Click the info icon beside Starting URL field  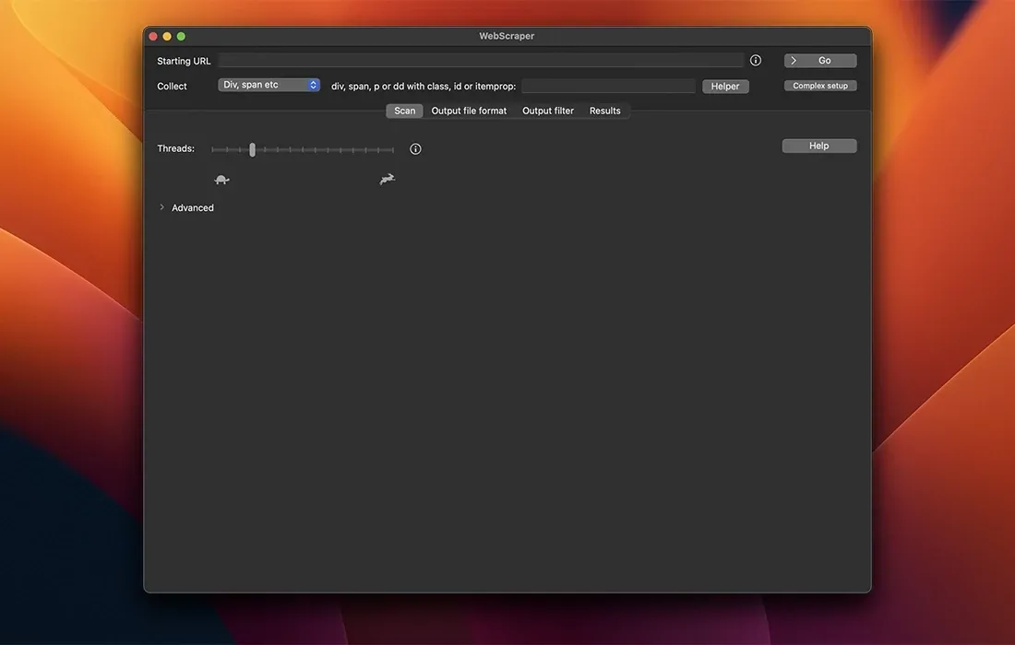[x=756, y=61]
